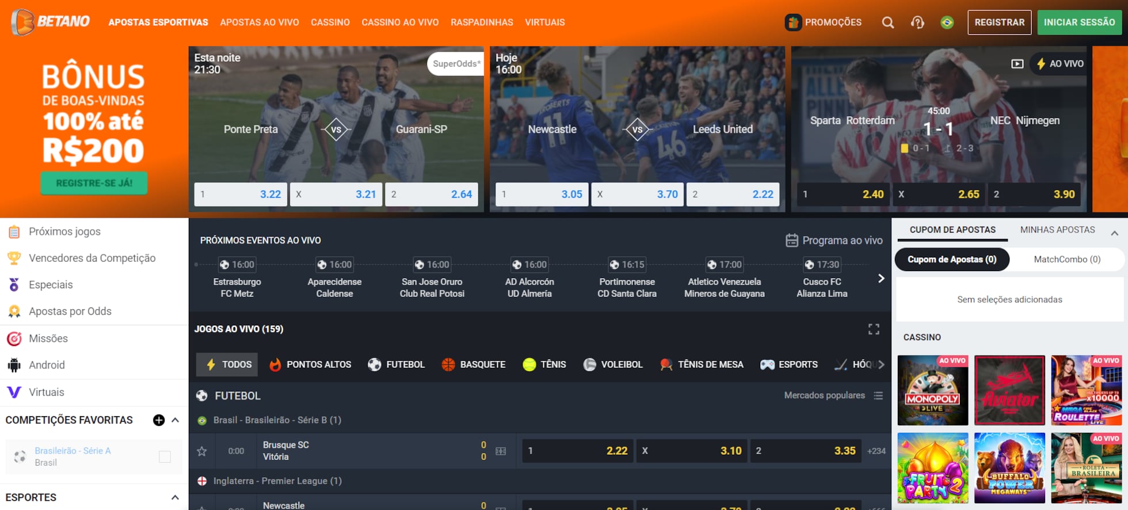Screen dimensions: 1128x510
Task: Click the Betano logo
Action: [51, 22]
